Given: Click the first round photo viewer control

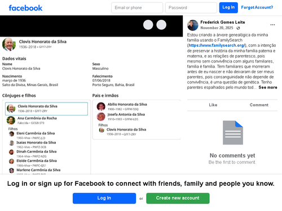Looking at the screenshot, I should pos(148,25).
